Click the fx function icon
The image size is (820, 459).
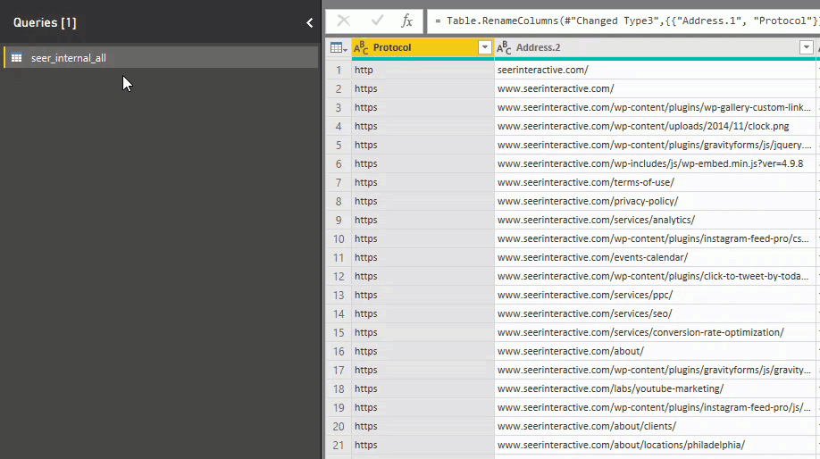click(x=406, y=21)
